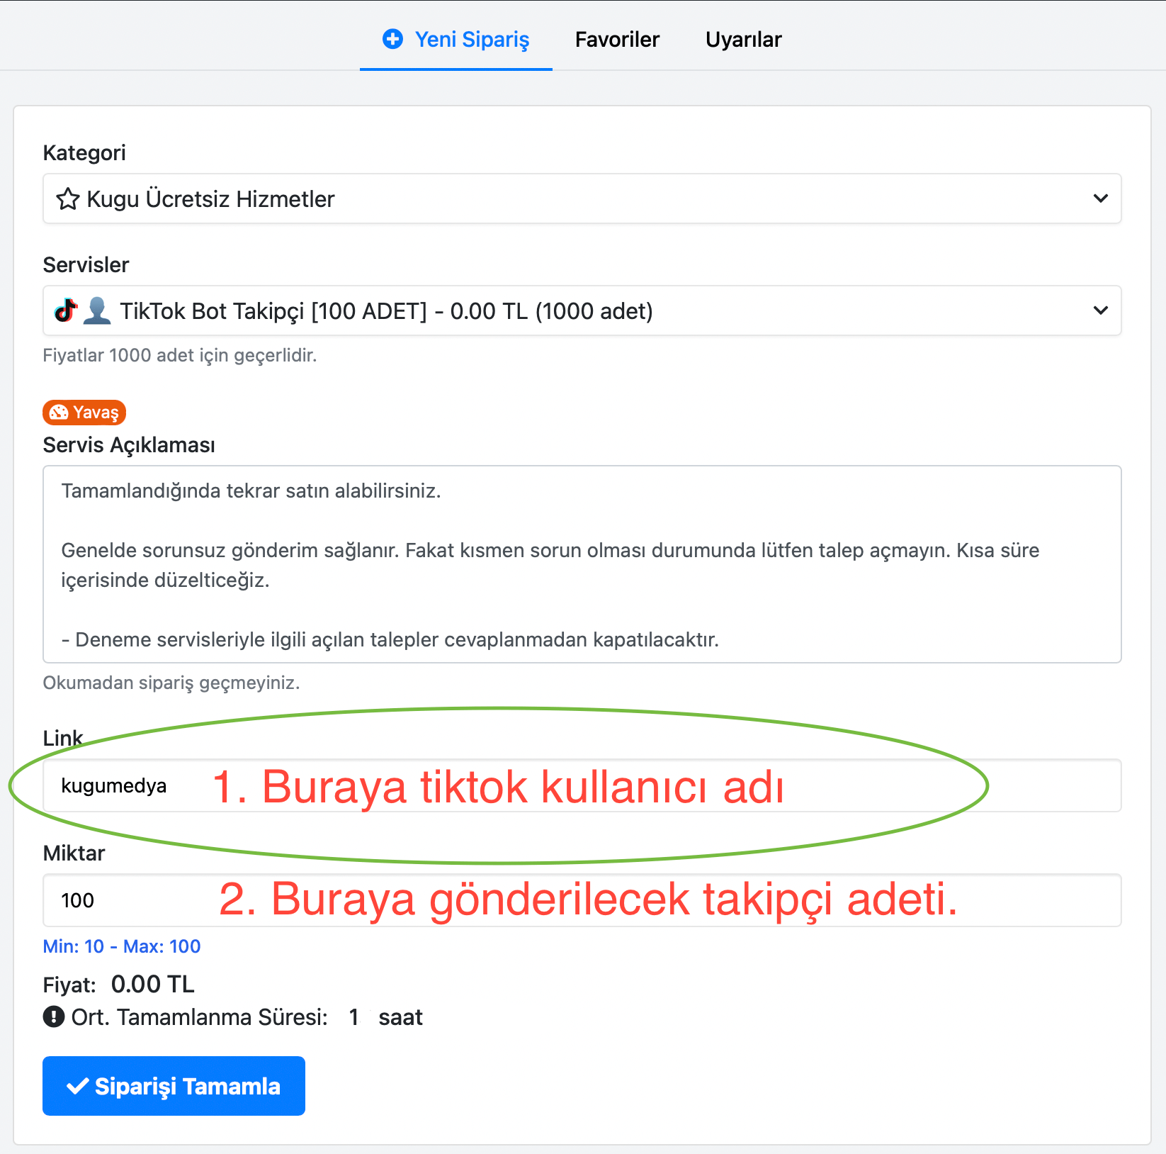Click the 'Kategori' field label
This screenshot has height=1154, width=1166.
coord(84,152)
